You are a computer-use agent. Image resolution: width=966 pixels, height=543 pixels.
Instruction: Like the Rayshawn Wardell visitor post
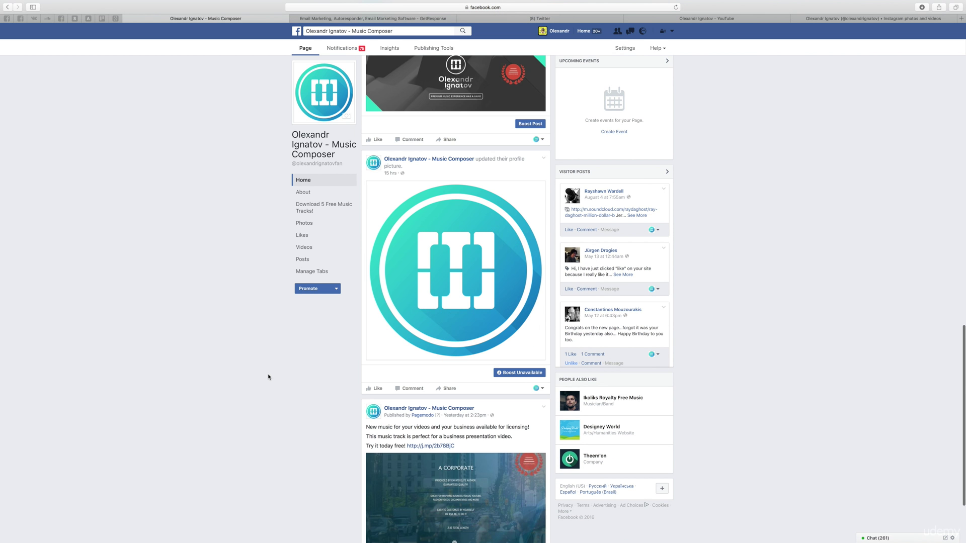tap(569, 230)
